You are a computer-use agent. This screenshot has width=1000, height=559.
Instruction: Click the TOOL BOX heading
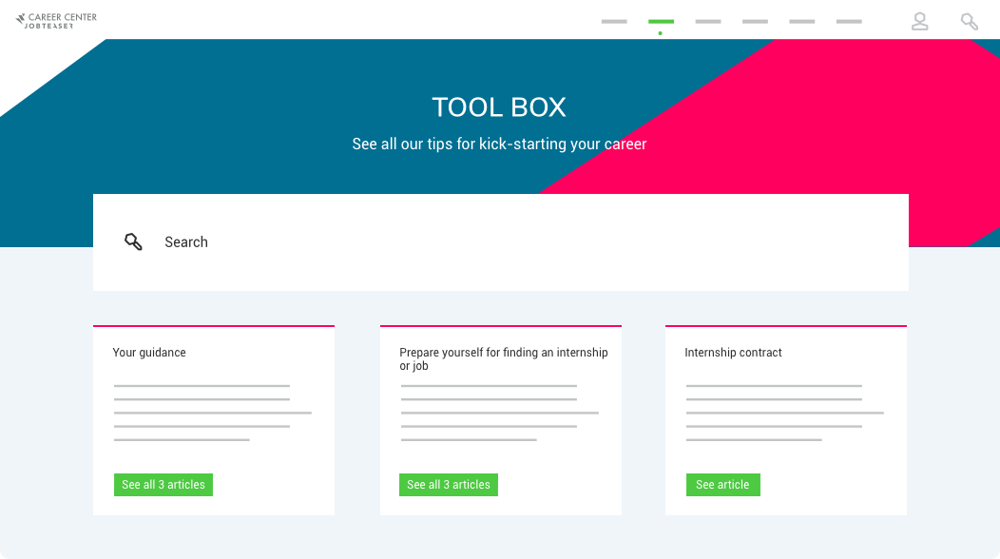[x=499, y=107]
